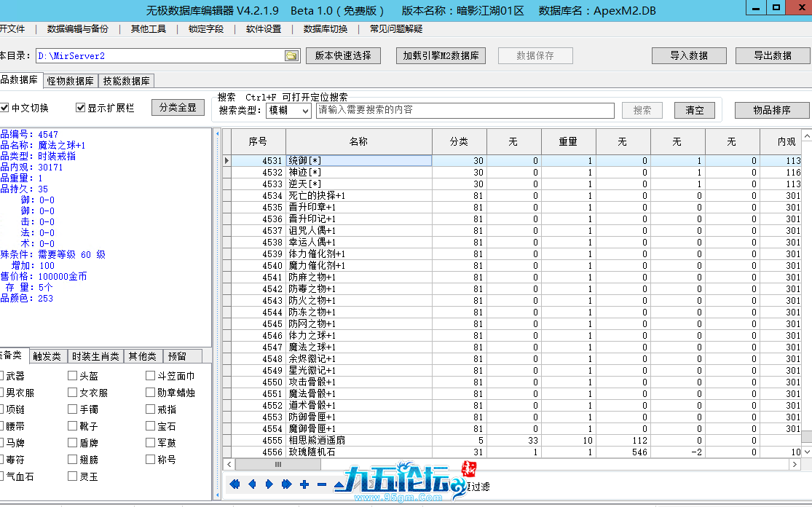Open the 其他工具 menu
This screenshot has width=812, height=507.
tap(148, 29)
